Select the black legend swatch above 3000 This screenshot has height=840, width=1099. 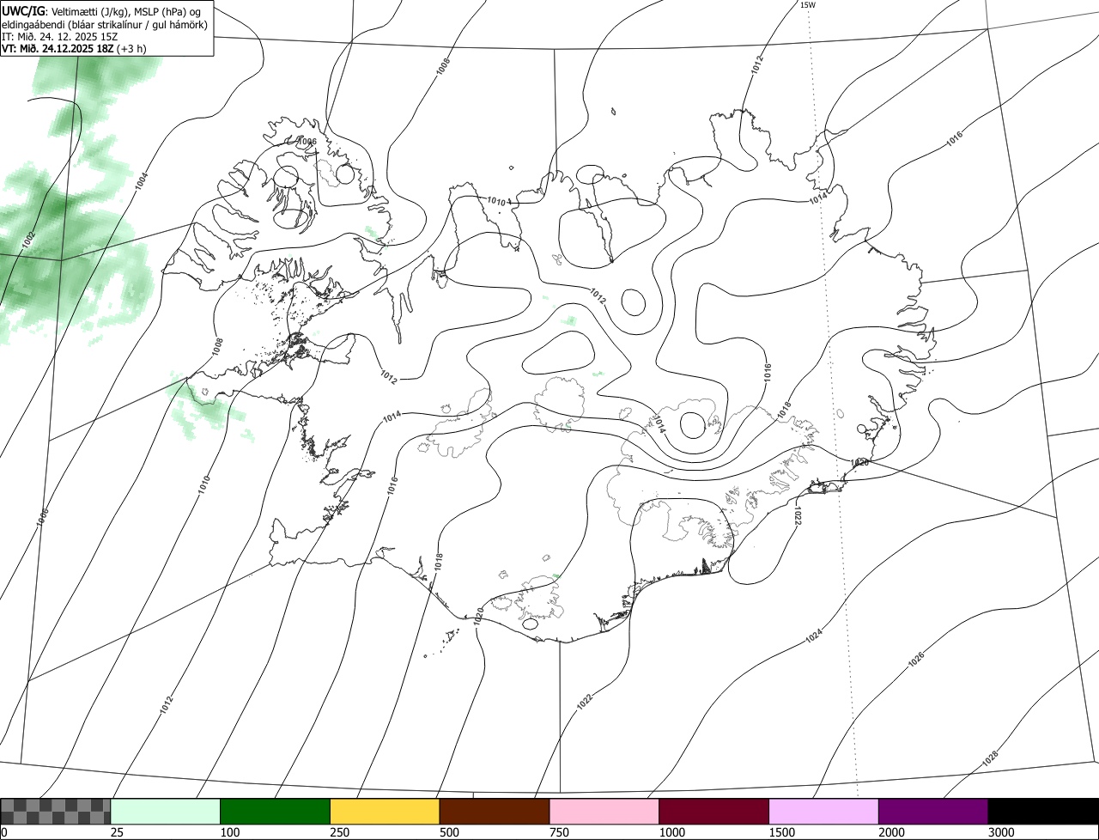[x=1043, y=811]
